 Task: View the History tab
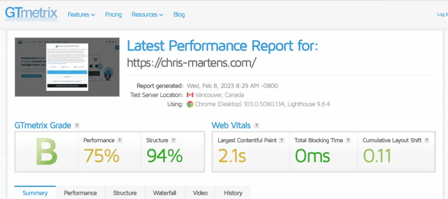tap(233, 193)
